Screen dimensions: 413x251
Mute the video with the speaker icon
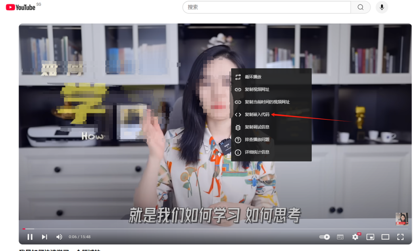click(60, 237)
